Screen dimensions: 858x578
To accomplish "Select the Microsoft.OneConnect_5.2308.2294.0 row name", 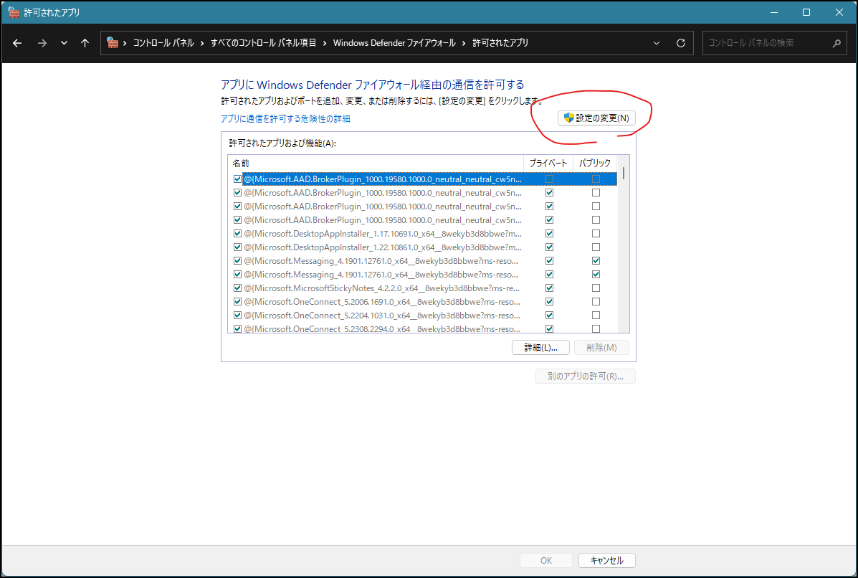I will coord(382,328).
